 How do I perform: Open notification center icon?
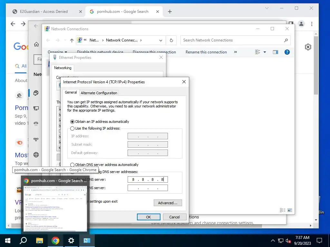coord(319,241)
